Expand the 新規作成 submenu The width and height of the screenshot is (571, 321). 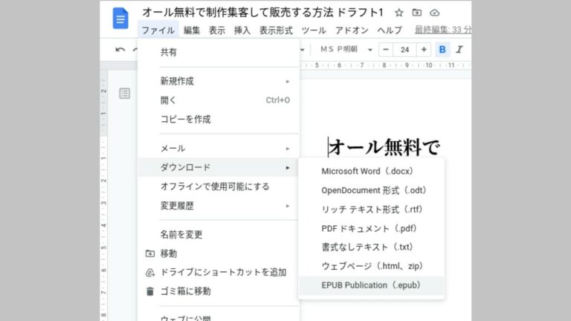[x=219, y=81]
